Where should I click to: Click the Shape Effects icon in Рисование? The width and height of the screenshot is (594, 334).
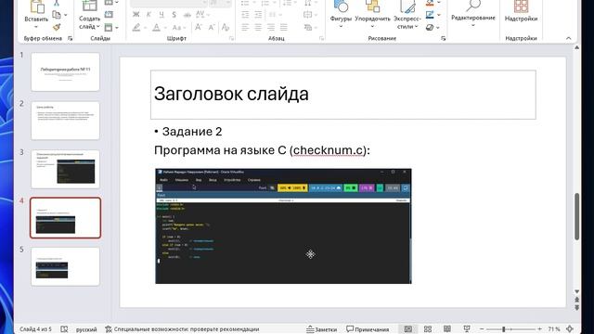430,27
